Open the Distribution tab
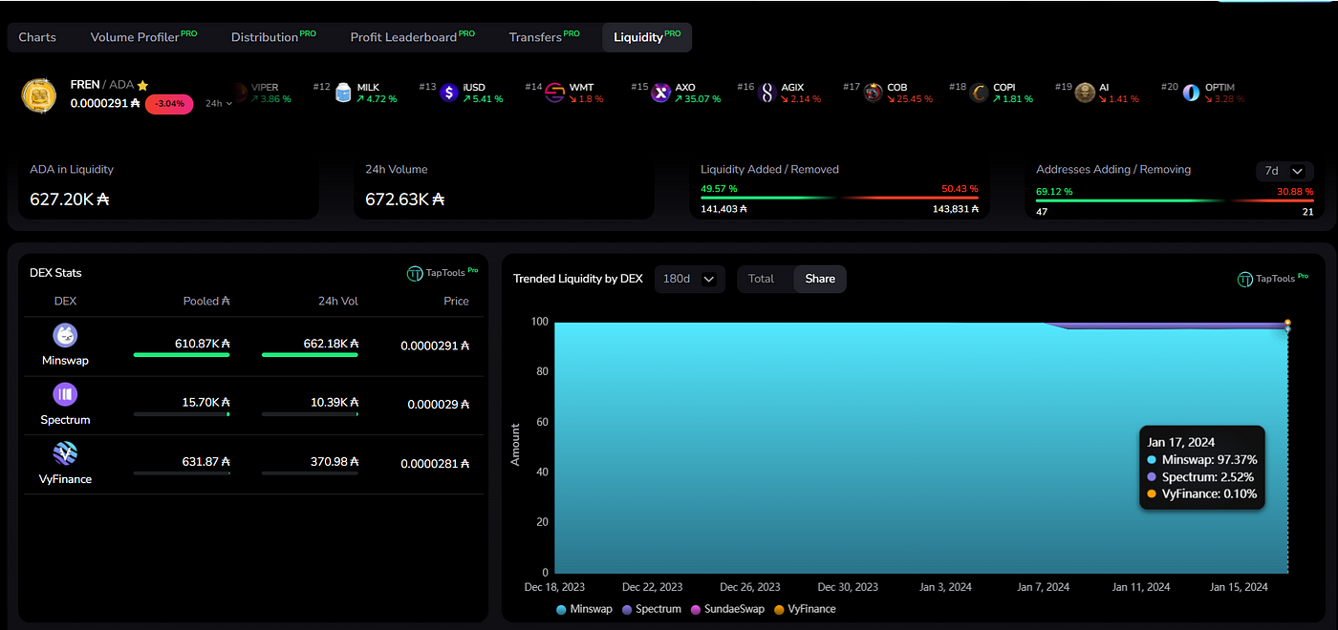The height and width of the screenshot is (630, 1338). [273, 37]
